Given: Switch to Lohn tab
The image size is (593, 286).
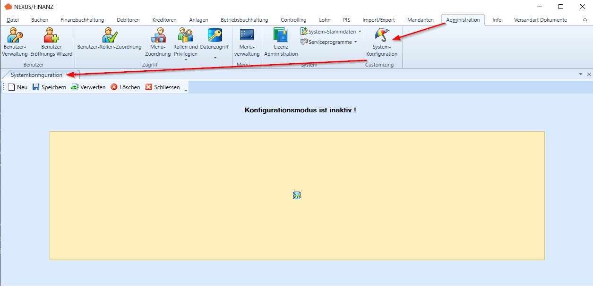Looking at the screenshot, I should (x=325, y=20).
